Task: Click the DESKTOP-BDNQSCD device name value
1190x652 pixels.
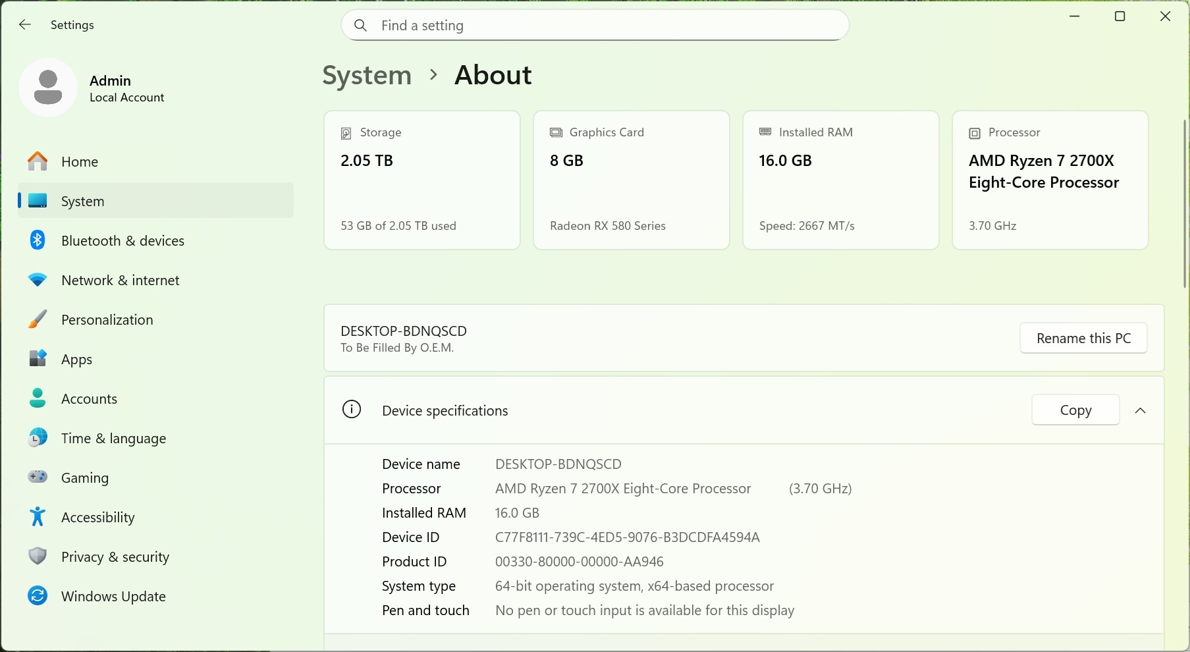Action: (558, 464)
